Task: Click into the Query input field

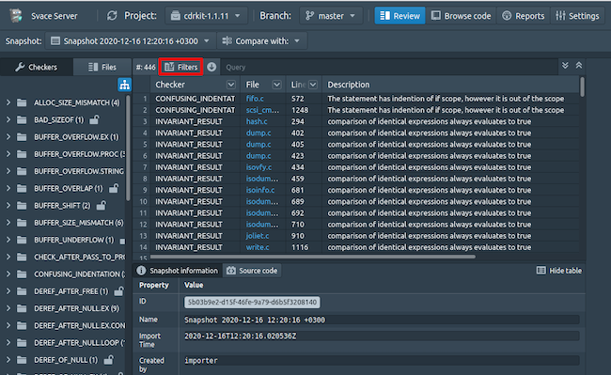Action: [390, 67]
